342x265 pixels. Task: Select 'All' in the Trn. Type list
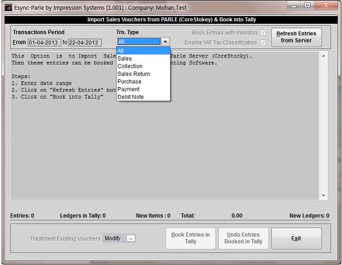pos(143,51)
